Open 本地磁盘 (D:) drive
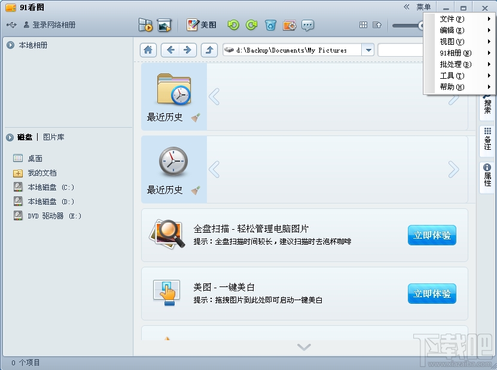The width and height of the screenshot is (497, 370). pyautogui.click(x=44, y=202)
